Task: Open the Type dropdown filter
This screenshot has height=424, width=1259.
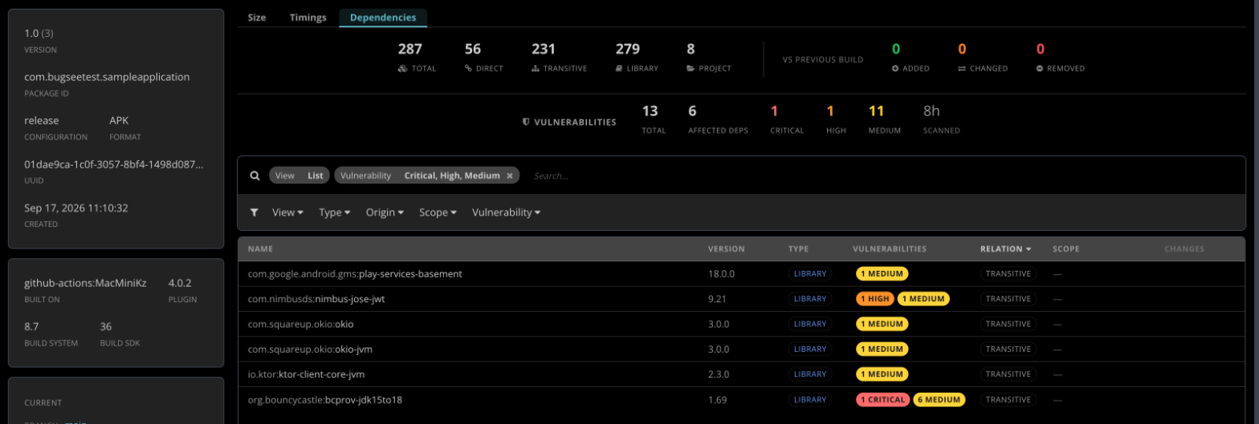Action: click(335, 212)
